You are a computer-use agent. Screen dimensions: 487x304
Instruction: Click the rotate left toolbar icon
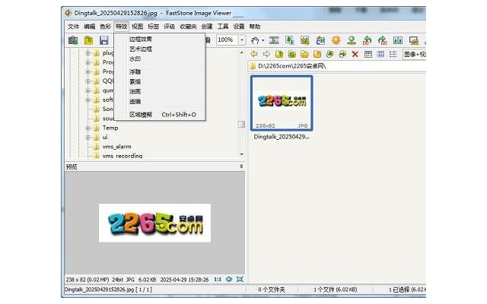[x=367, y=40]
